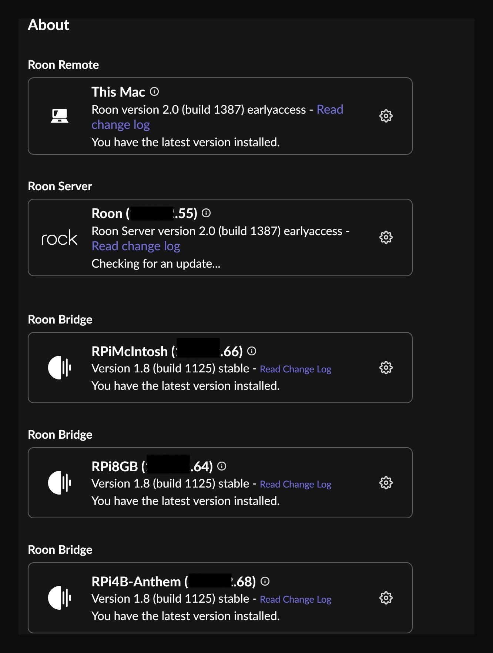Viewport: 493px width, 653px height.
Task: Click the laptop icon for This Mac
Action: [60, 116]
